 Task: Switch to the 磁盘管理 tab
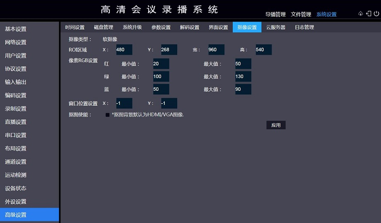click(x=104, y=27)
